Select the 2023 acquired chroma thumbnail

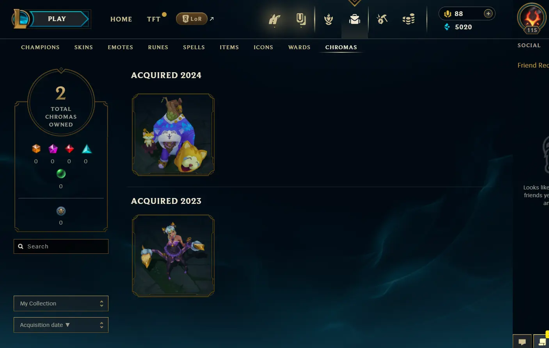tap(173, 256)
